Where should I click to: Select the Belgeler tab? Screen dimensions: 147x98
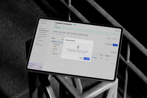pos(60,32)
